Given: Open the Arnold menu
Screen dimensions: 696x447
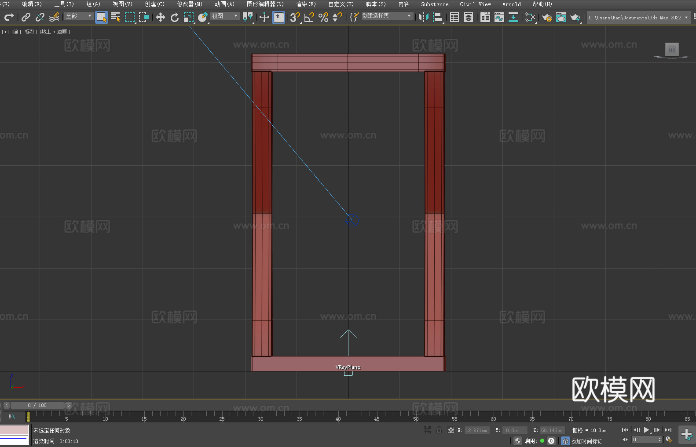Looking at the screenshot, I should (511, 4).
